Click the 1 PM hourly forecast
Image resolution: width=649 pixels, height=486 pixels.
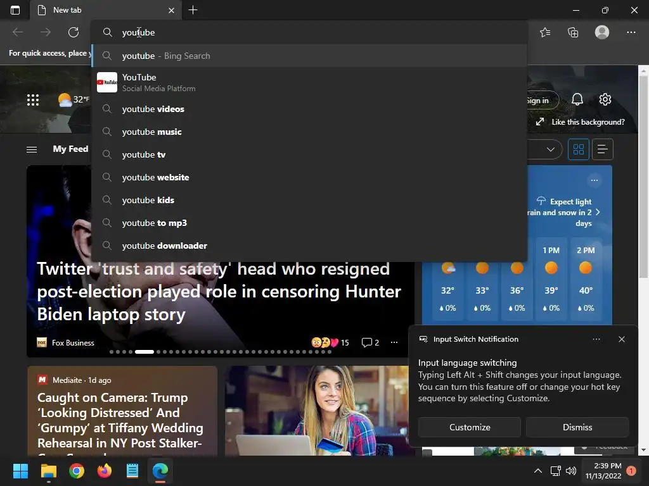(551, 279)
